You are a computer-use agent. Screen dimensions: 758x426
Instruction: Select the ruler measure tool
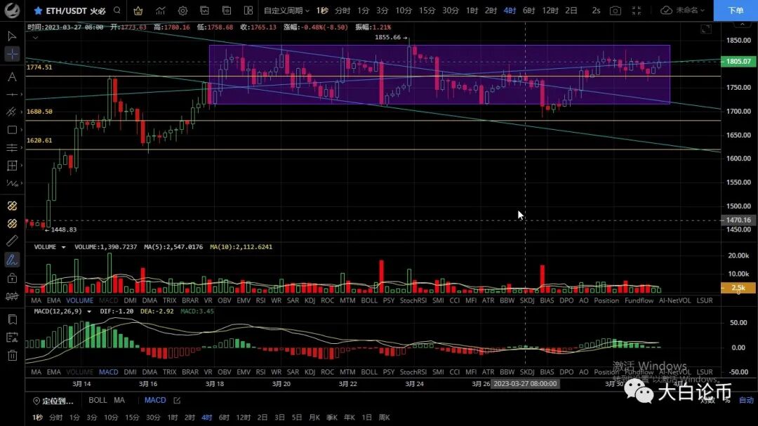pyautogui.click(x=12, y=241)
